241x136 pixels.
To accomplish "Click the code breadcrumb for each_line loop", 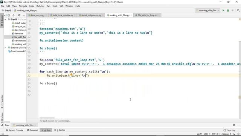I will (x=55, y=121).
